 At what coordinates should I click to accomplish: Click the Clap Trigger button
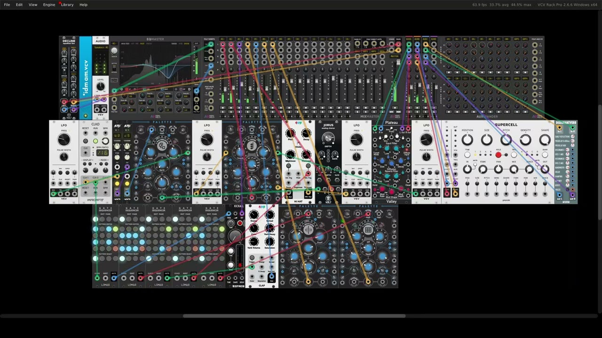pyautogui.click(x=252, y=258)
